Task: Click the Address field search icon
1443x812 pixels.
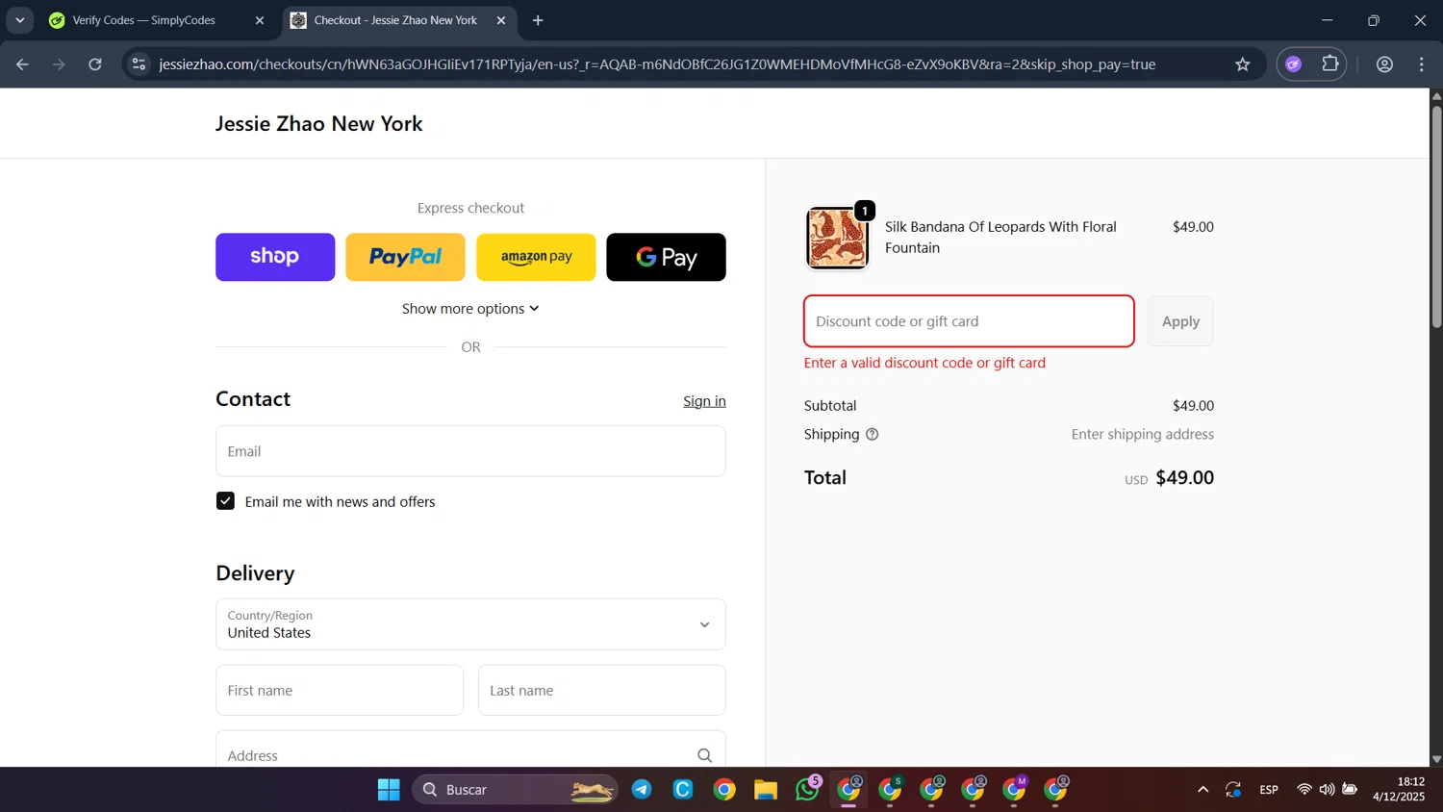Action: [705, 755]
